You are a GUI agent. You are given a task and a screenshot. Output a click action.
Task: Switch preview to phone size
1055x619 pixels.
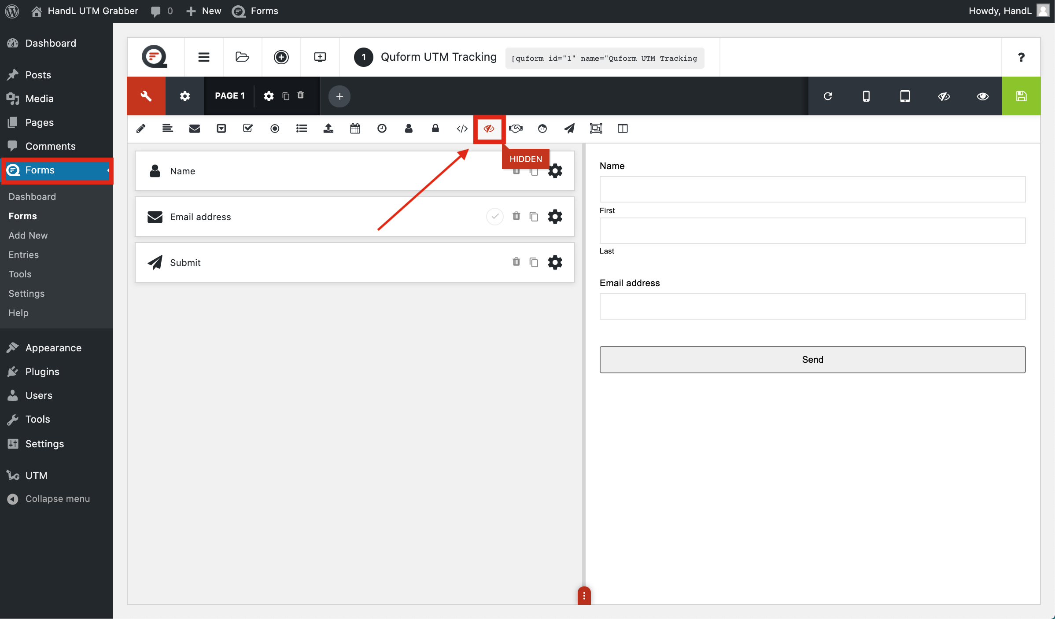866,96
